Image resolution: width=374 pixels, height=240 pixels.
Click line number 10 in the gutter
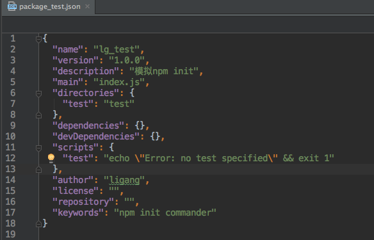coord(10,136)
